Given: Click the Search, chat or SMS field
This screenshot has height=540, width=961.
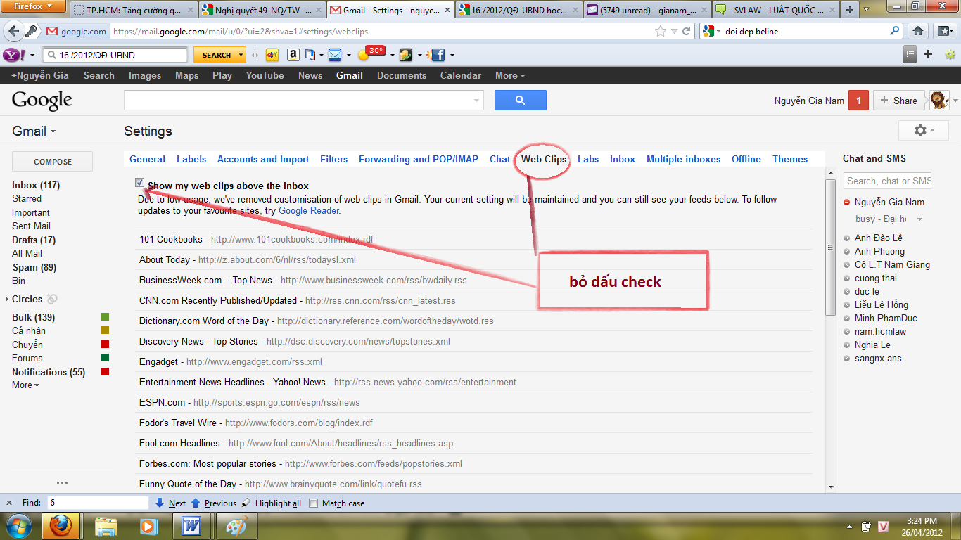Looking at the screenshot, I should point(887,181).
